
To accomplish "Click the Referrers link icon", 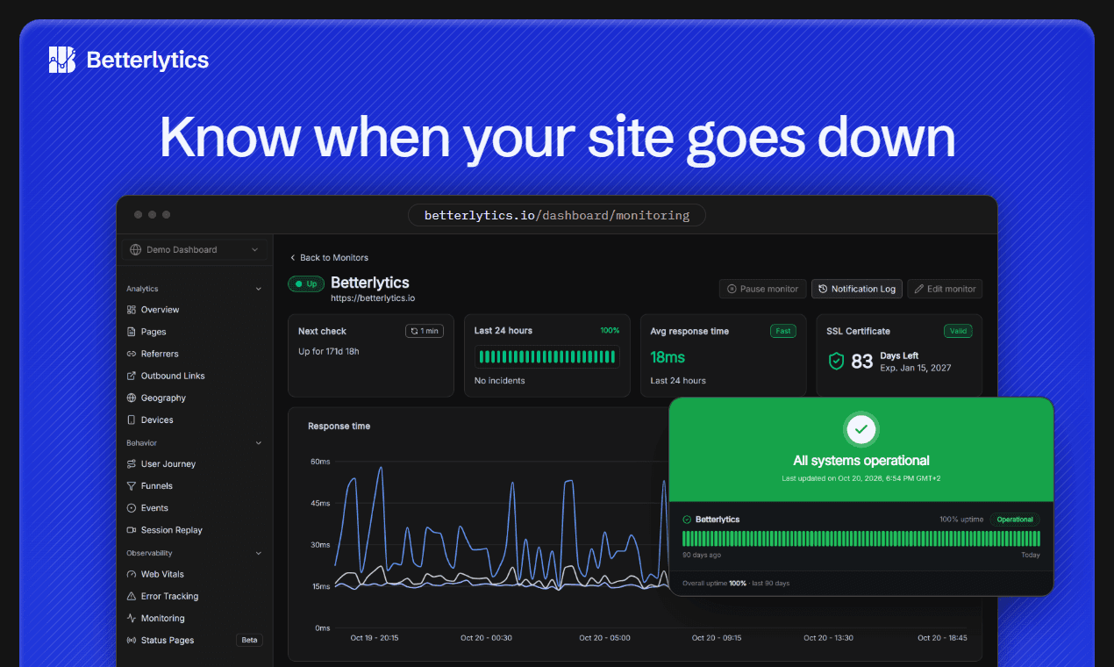I will coord(132,354).
